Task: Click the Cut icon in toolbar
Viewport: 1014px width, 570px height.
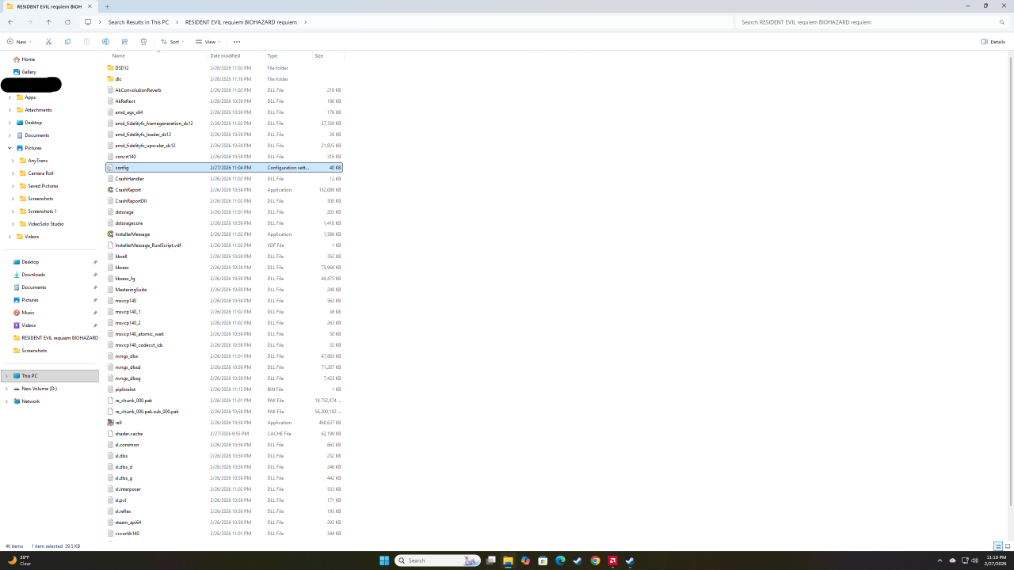Action: tap(48, 42)
